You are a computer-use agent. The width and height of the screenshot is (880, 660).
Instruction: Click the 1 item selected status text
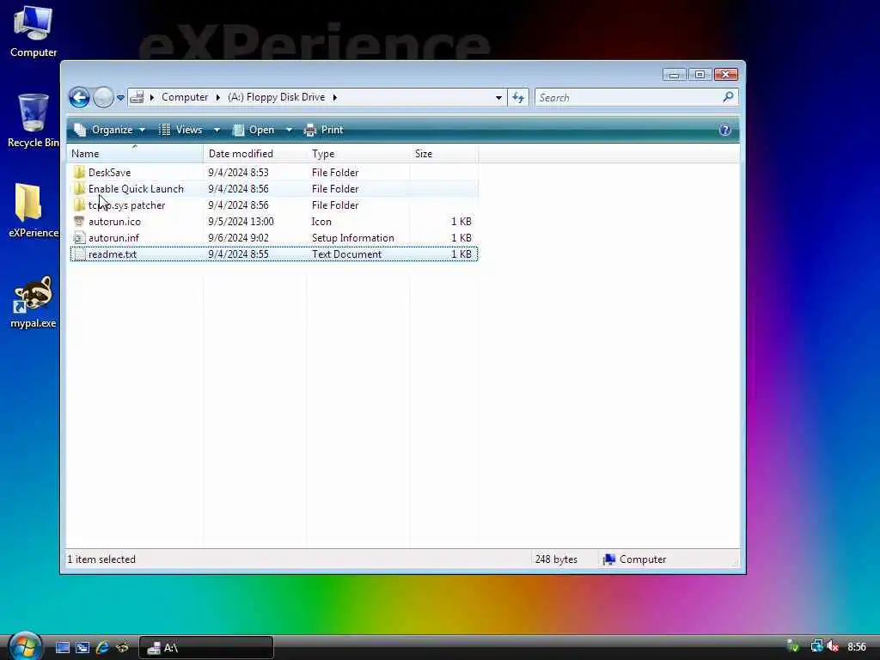click(x=101, y=559)
